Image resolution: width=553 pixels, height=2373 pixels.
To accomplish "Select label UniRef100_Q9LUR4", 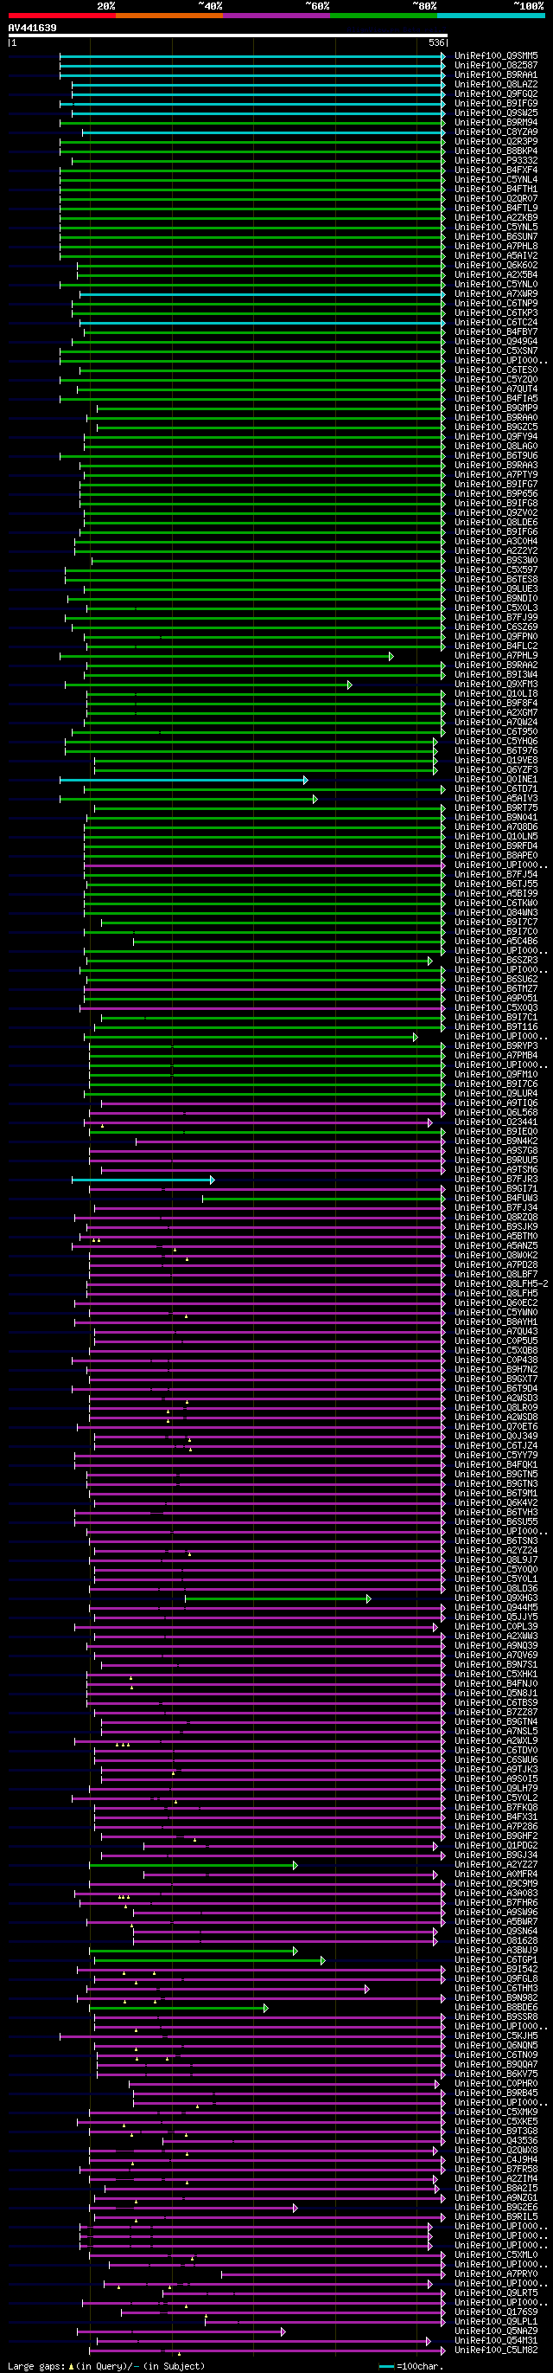I will pos(496,1093).
